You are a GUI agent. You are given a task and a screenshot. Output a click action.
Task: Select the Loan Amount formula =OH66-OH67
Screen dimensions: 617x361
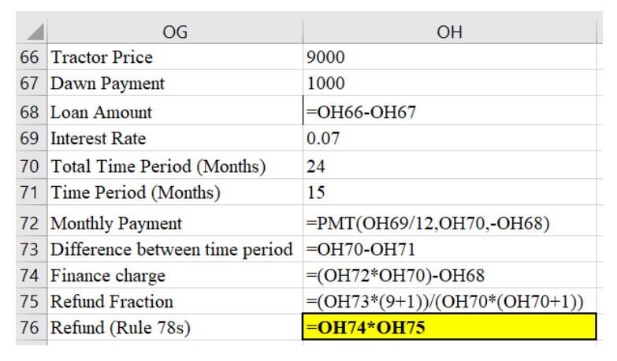tap(449, 112)
